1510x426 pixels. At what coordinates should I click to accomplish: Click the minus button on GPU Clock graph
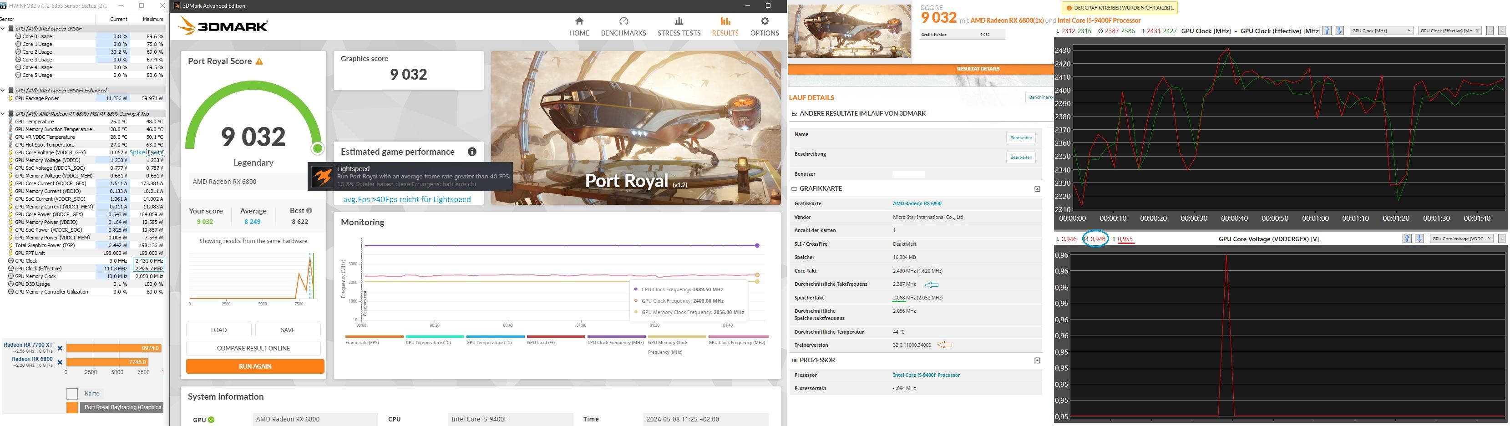point(1490,30)
